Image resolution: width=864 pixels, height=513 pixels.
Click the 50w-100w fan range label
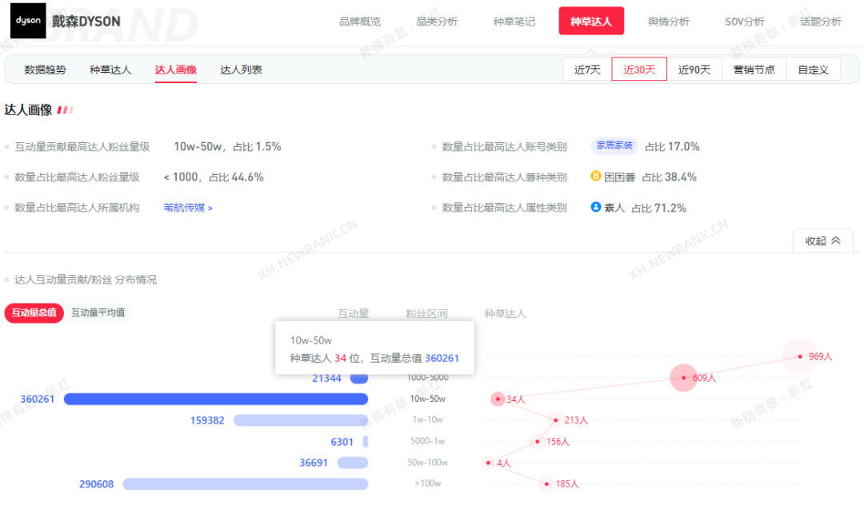point(427,463)
